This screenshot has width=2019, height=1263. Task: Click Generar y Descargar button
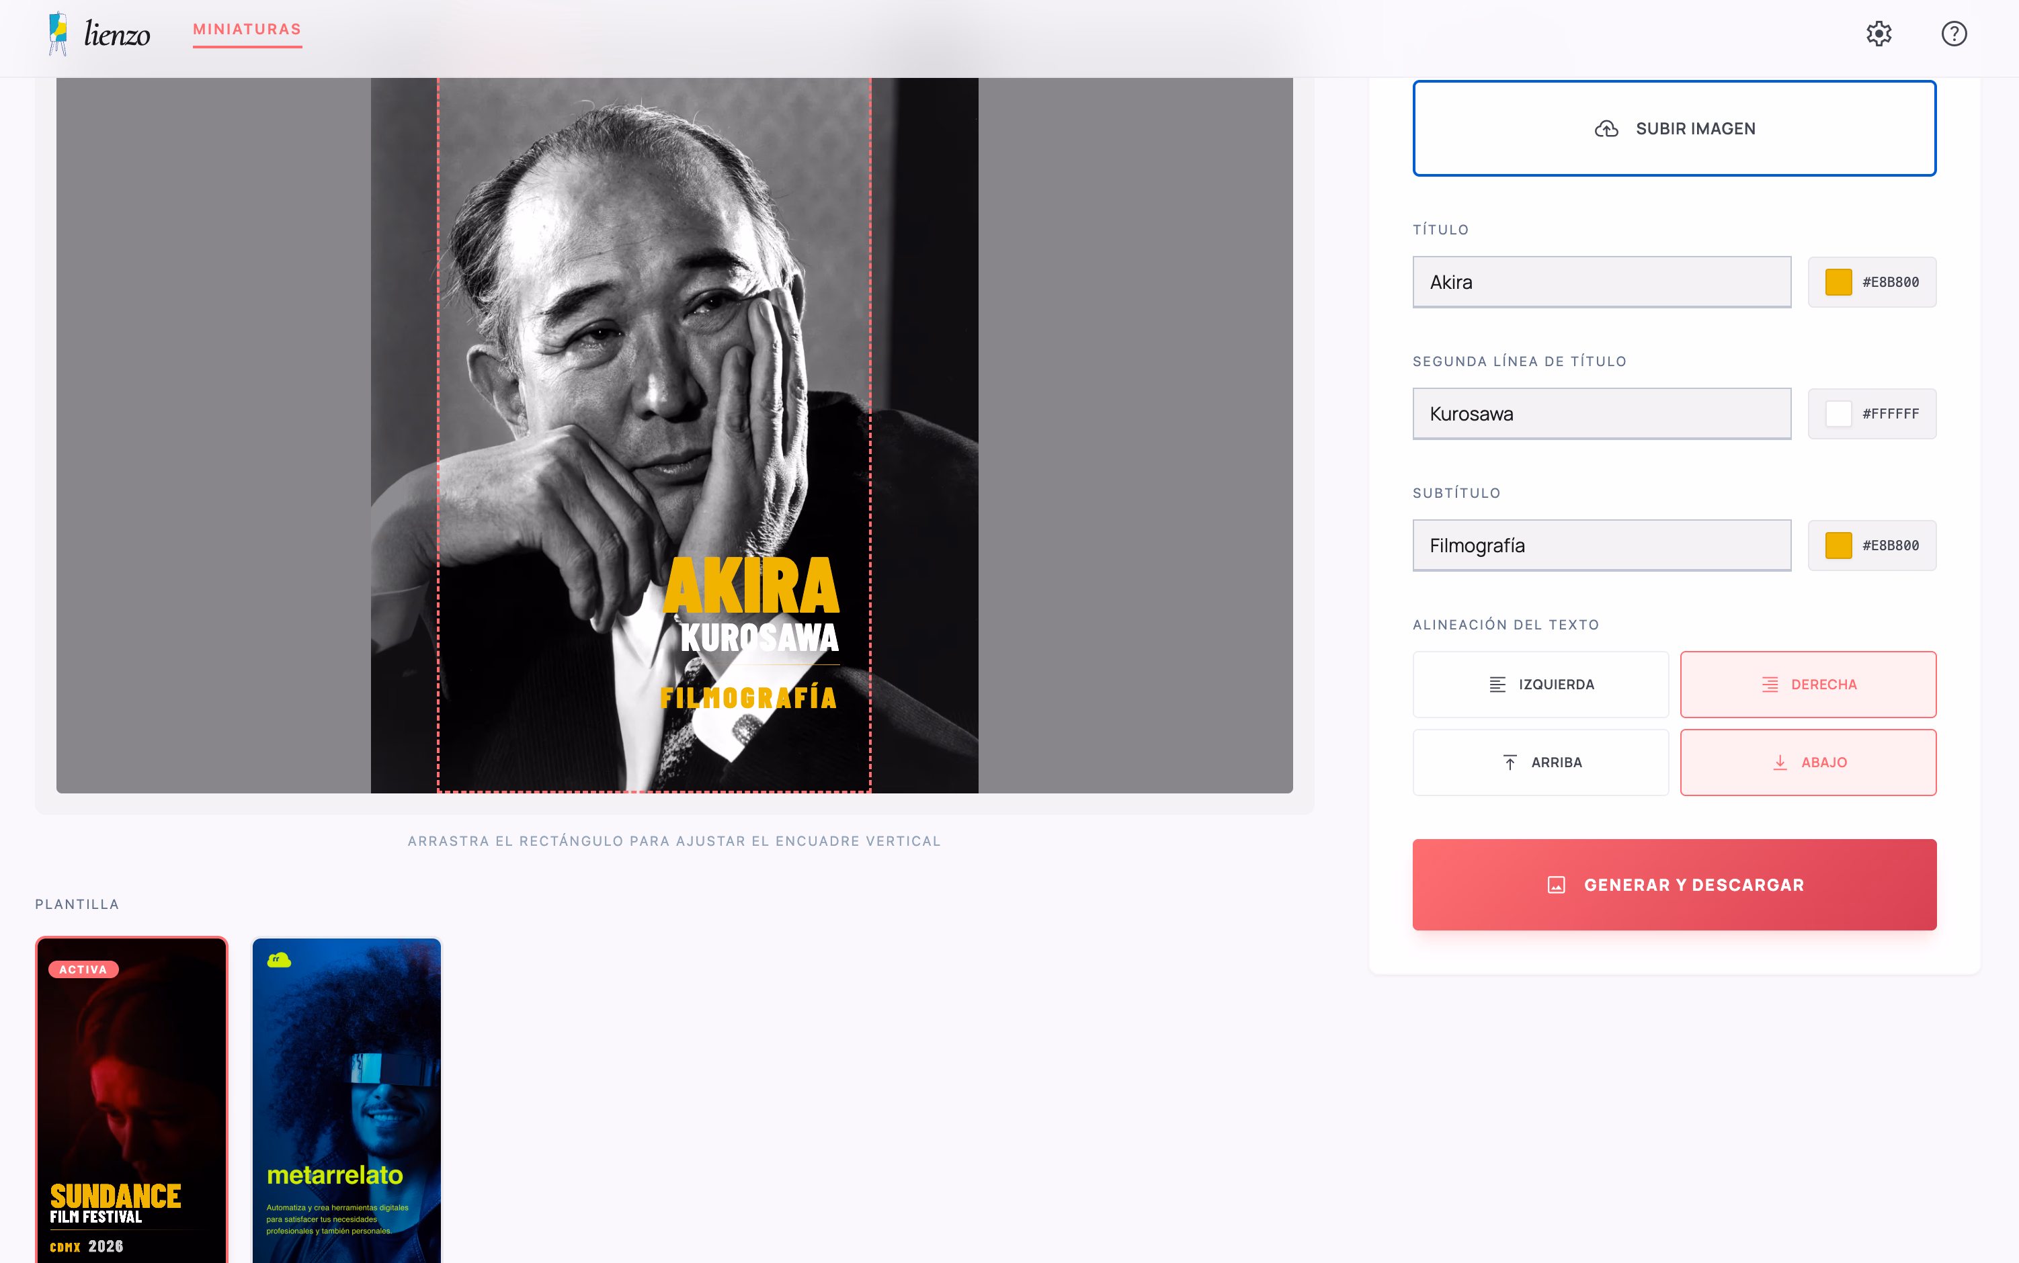pos(1674,885)
